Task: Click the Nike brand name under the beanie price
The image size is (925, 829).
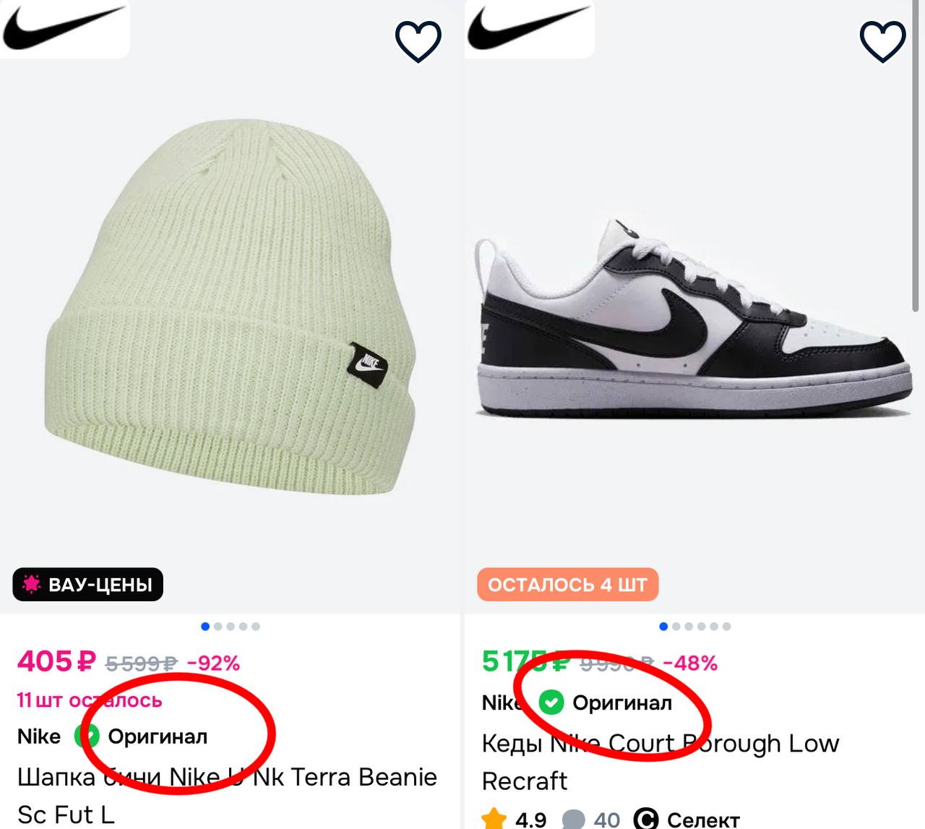Action: (x=39, y=736)
